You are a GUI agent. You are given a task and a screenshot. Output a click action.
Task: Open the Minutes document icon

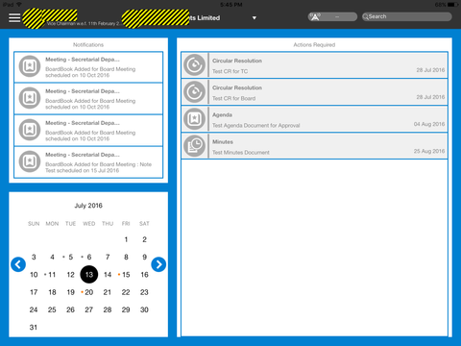[x=194, y=146]
